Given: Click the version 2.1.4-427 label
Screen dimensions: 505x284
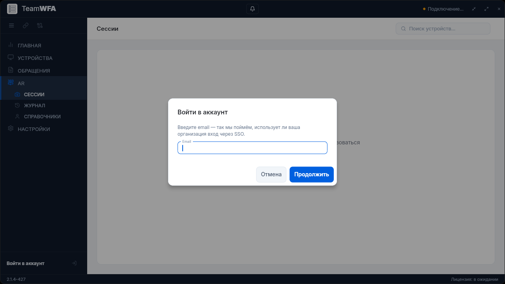Looking at the screenshot, I should pyautogui.click(x=16, y=279).
